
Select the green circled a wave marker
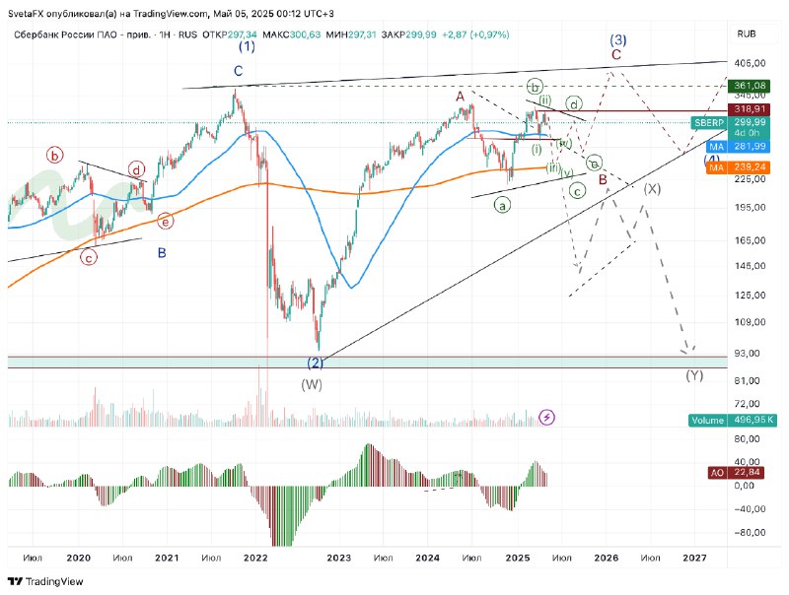coord(502,205)
